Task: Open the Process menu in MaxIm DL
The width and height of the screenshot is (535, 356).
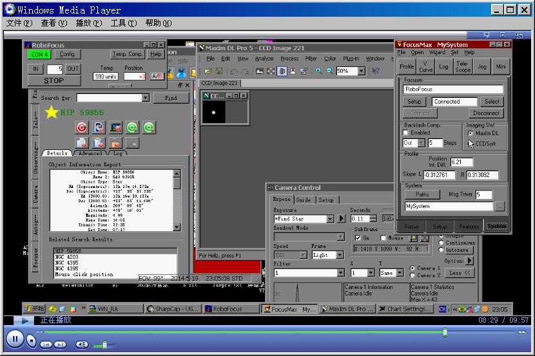Action: point(289,59)
